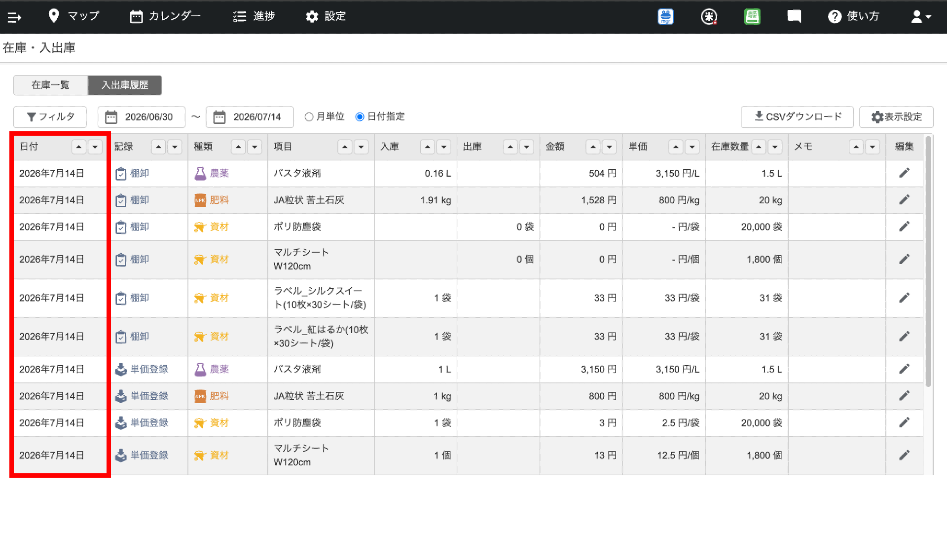Click 肥料 type in JA粒状 棚卸 row
Viewport: 947px width, 533px height.
pyautogui.click(x=212, y=200)
